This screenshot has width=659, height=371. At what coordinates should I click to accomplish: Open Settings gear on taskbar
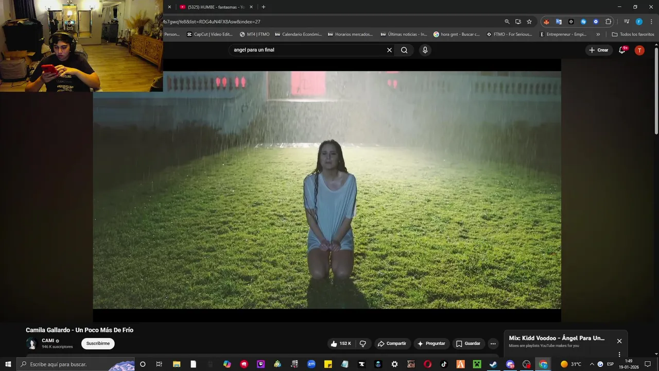[394, 364]
